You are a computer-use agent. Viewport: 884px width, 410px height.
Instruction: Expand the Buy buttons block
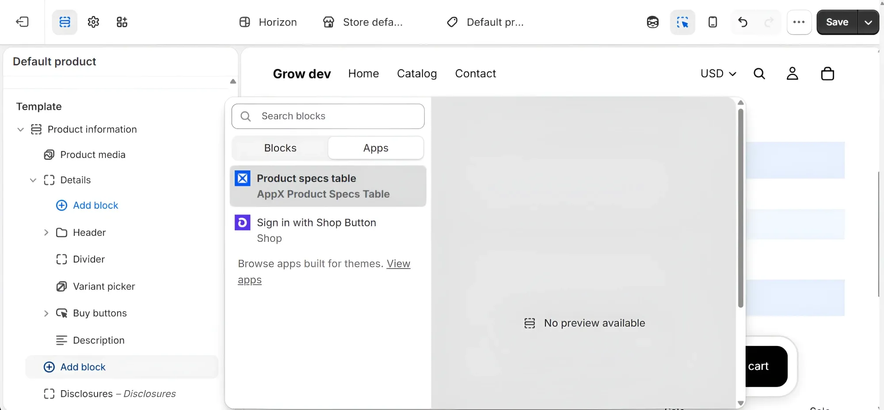(46, 313)
